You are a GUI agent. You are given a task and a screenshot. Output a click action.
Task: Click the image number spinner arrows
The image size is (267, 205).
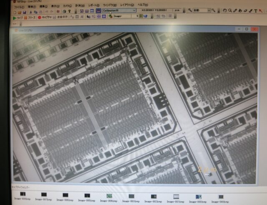[x=141, y=16]
